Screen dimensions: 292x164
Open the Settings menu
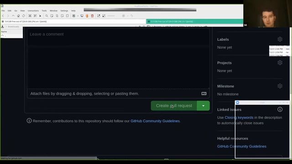click(x=64, y=11)
